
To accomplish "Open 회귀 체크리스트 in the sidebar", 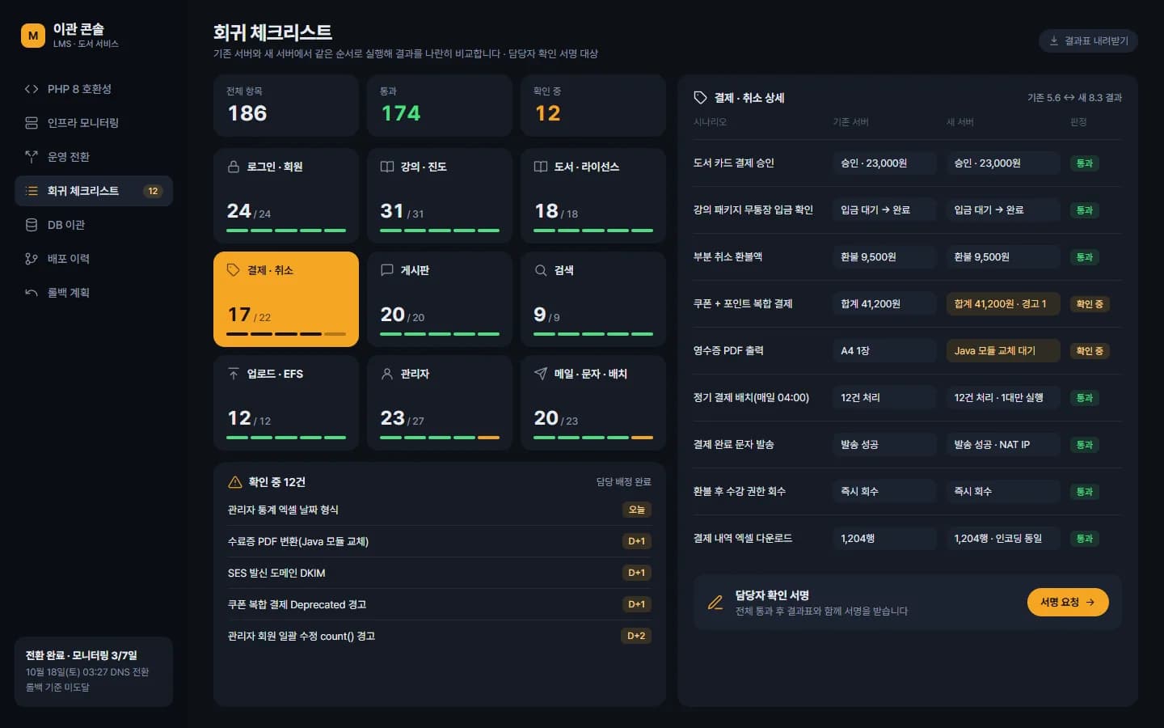I will 94,191.
